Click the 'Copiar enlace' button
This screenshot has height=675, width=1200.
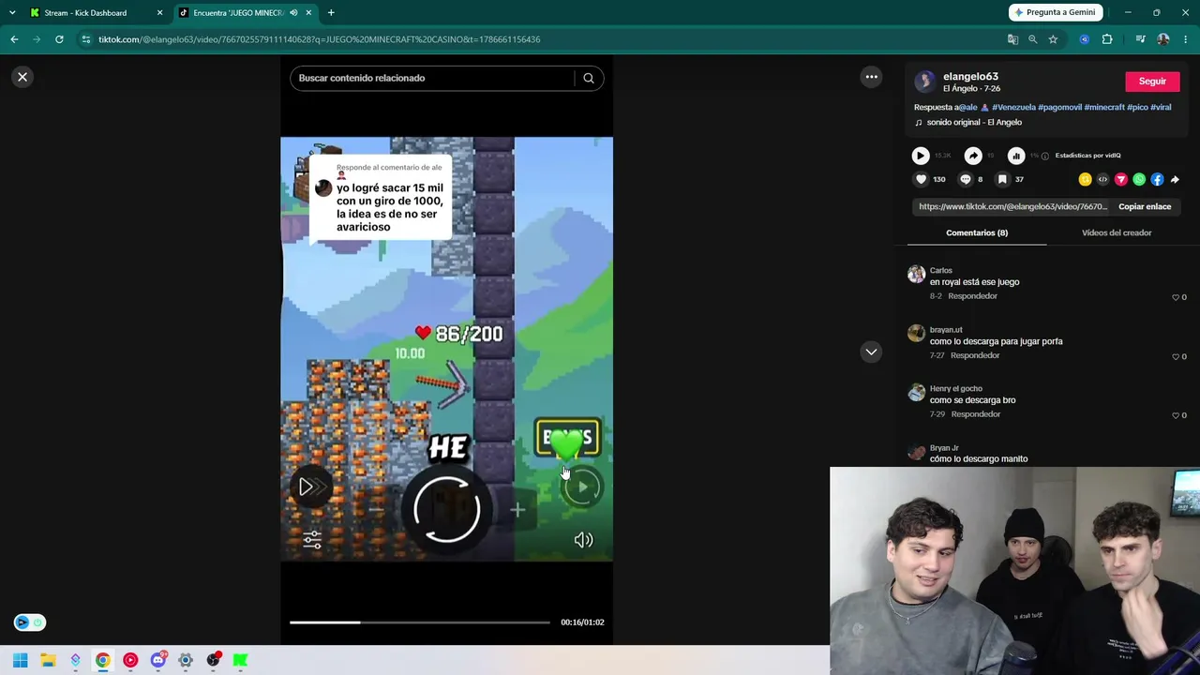1145,207
